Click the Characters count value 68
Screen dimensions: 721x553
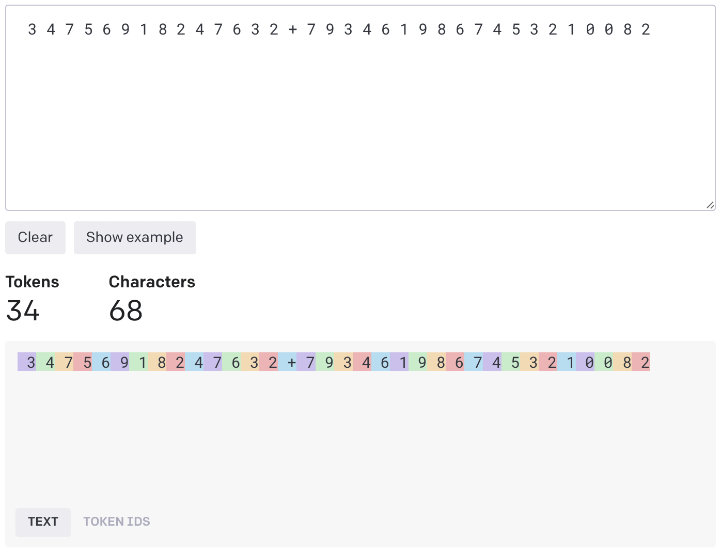tap(126, 311)
